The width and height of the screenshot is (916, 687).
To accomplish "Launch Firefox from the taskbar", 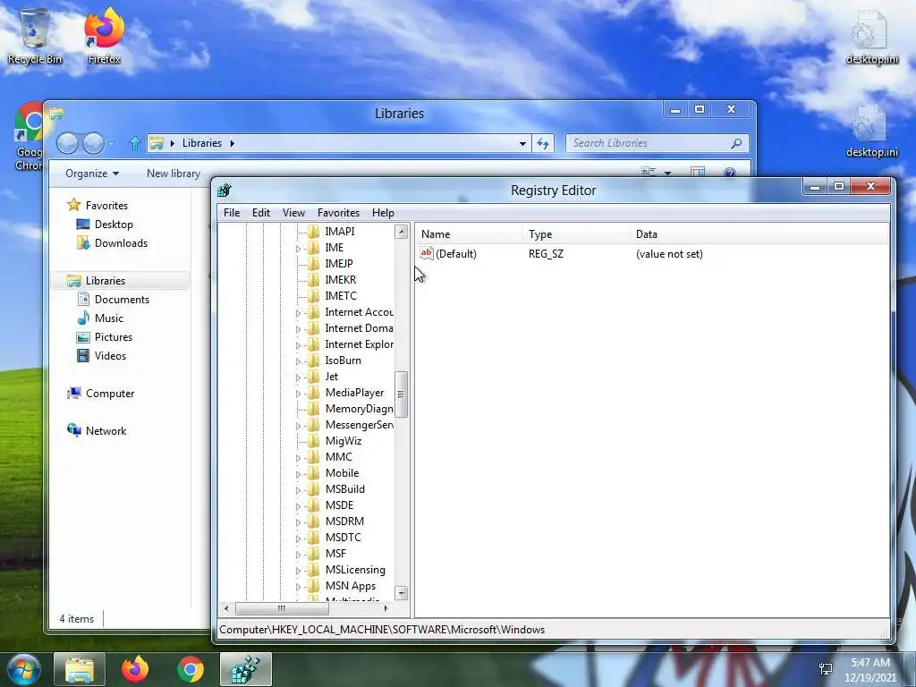I will pos(135,669).
